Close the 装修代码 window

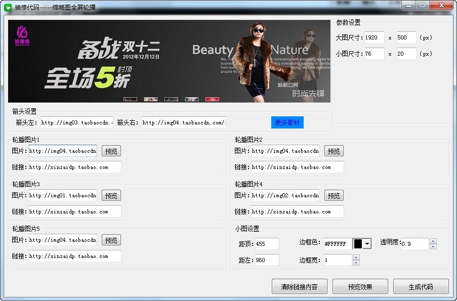tap(441, 5)
